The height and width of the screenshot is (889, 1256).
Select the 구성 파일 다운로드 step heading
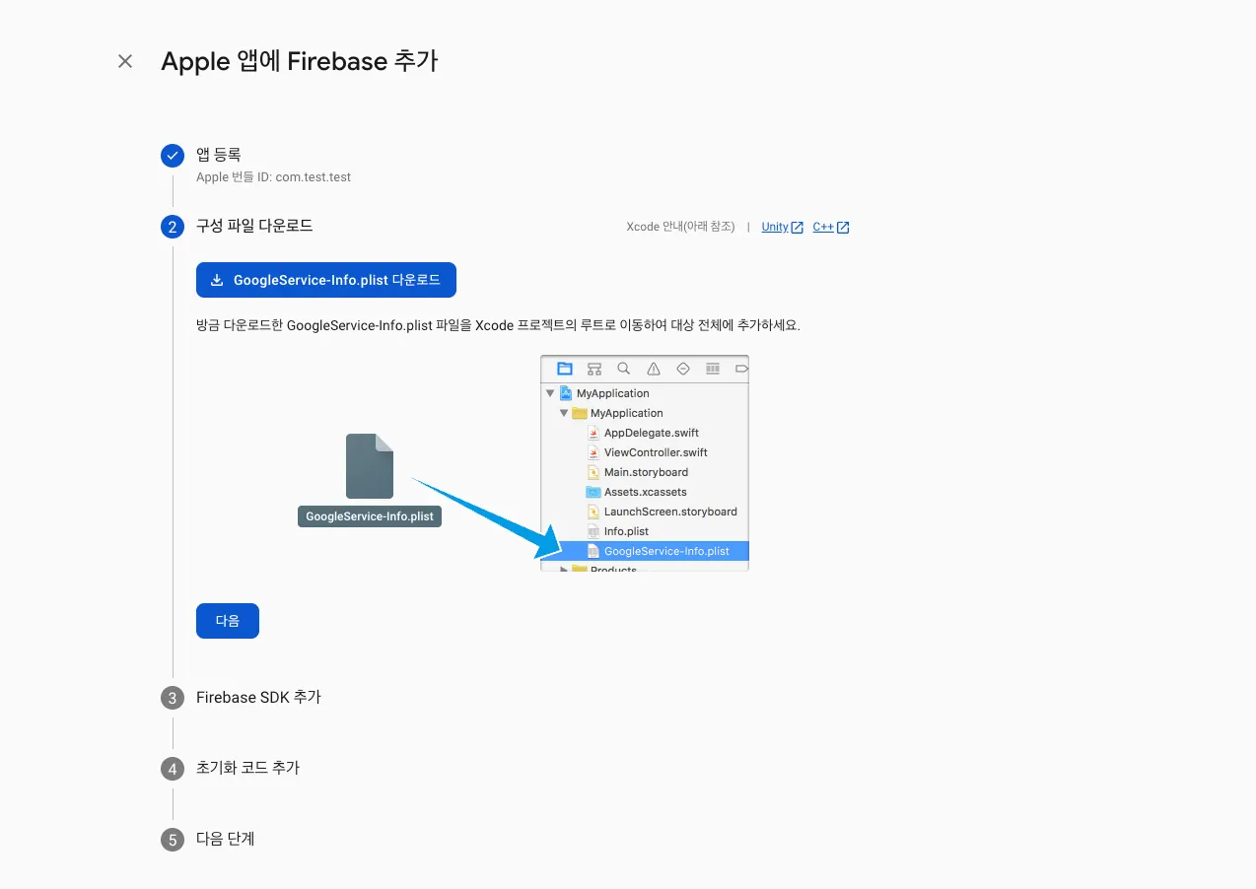(254, 226)
